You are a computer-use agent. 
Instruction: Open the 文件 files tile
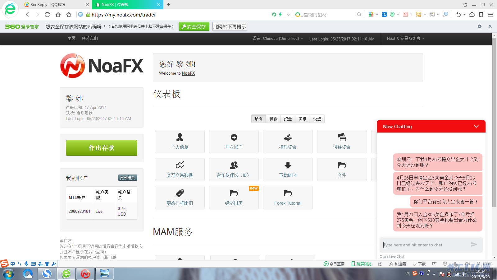pos(342,170)
